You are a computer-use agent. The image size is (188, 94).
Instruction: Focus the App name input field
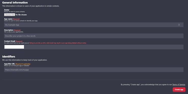tap(94, 25)
